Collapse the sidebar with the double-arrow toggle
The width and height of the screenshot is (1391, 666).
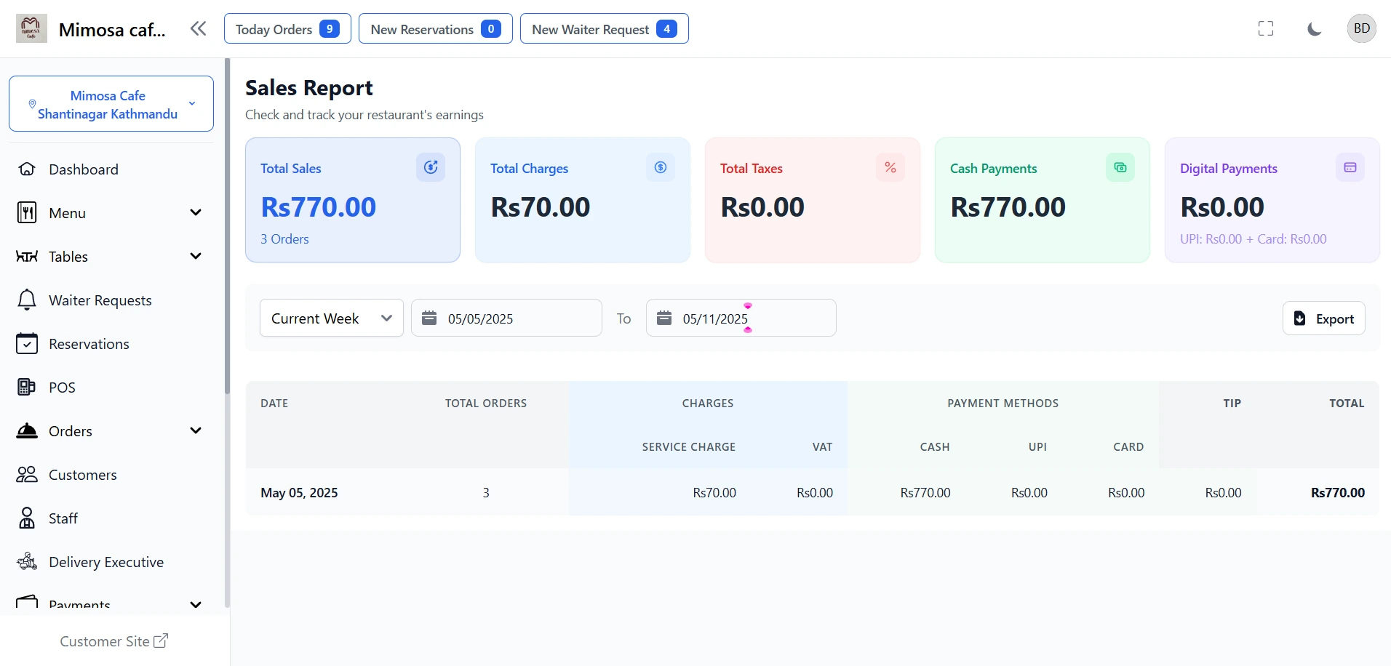pos(197,28)
